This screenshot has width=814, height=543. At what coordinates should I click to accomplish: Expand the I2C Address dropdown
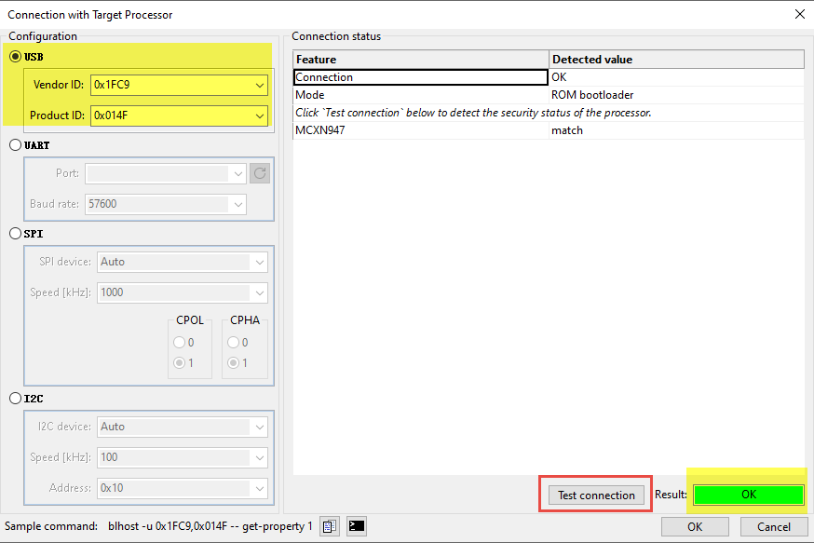pos(259,487)
